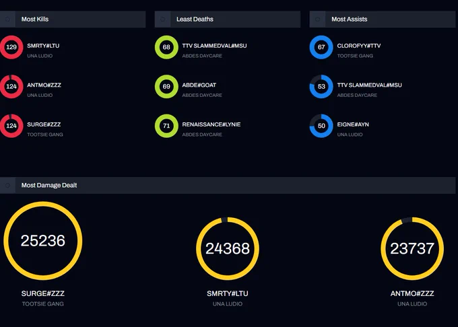
Task: Click the icon beside Most Assists header
Action: click(x=317, y=20)
